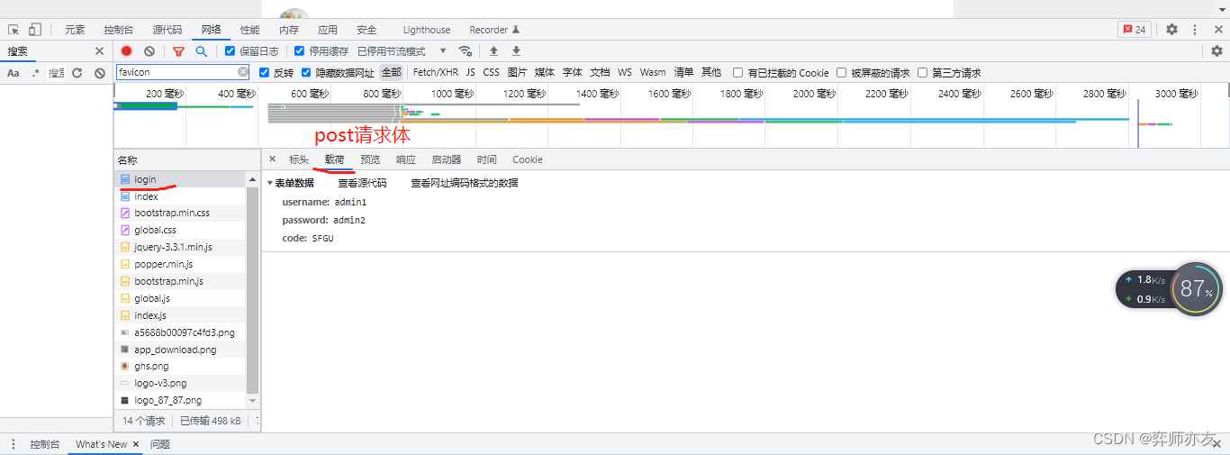Image resolution: width=1230 pixels, height=455 pixels.
Task: Filter requests by CSS type
Action: (x=491, y=73)
